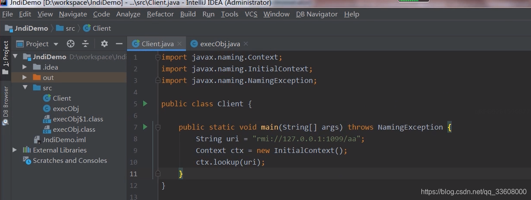The image size is (531, 200).
Task: Open the Navigate menu
Action: click(73, 14)
